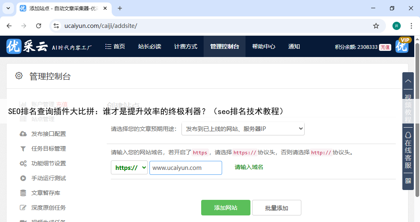Open the 文章预期用途 dropdown
This screenshot has height=222, width=420.
coord(243,129)
